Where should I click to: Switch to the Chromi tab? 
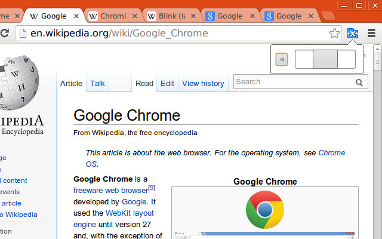click(x=113, y=16)
